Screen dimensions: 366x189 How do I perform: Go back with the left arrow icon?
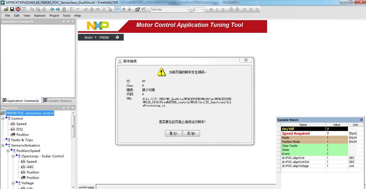[52, 9]
